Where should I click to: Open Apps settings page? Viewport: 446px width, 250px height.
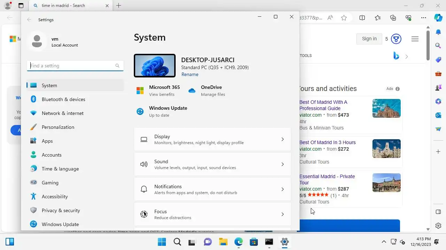(75, 141)
